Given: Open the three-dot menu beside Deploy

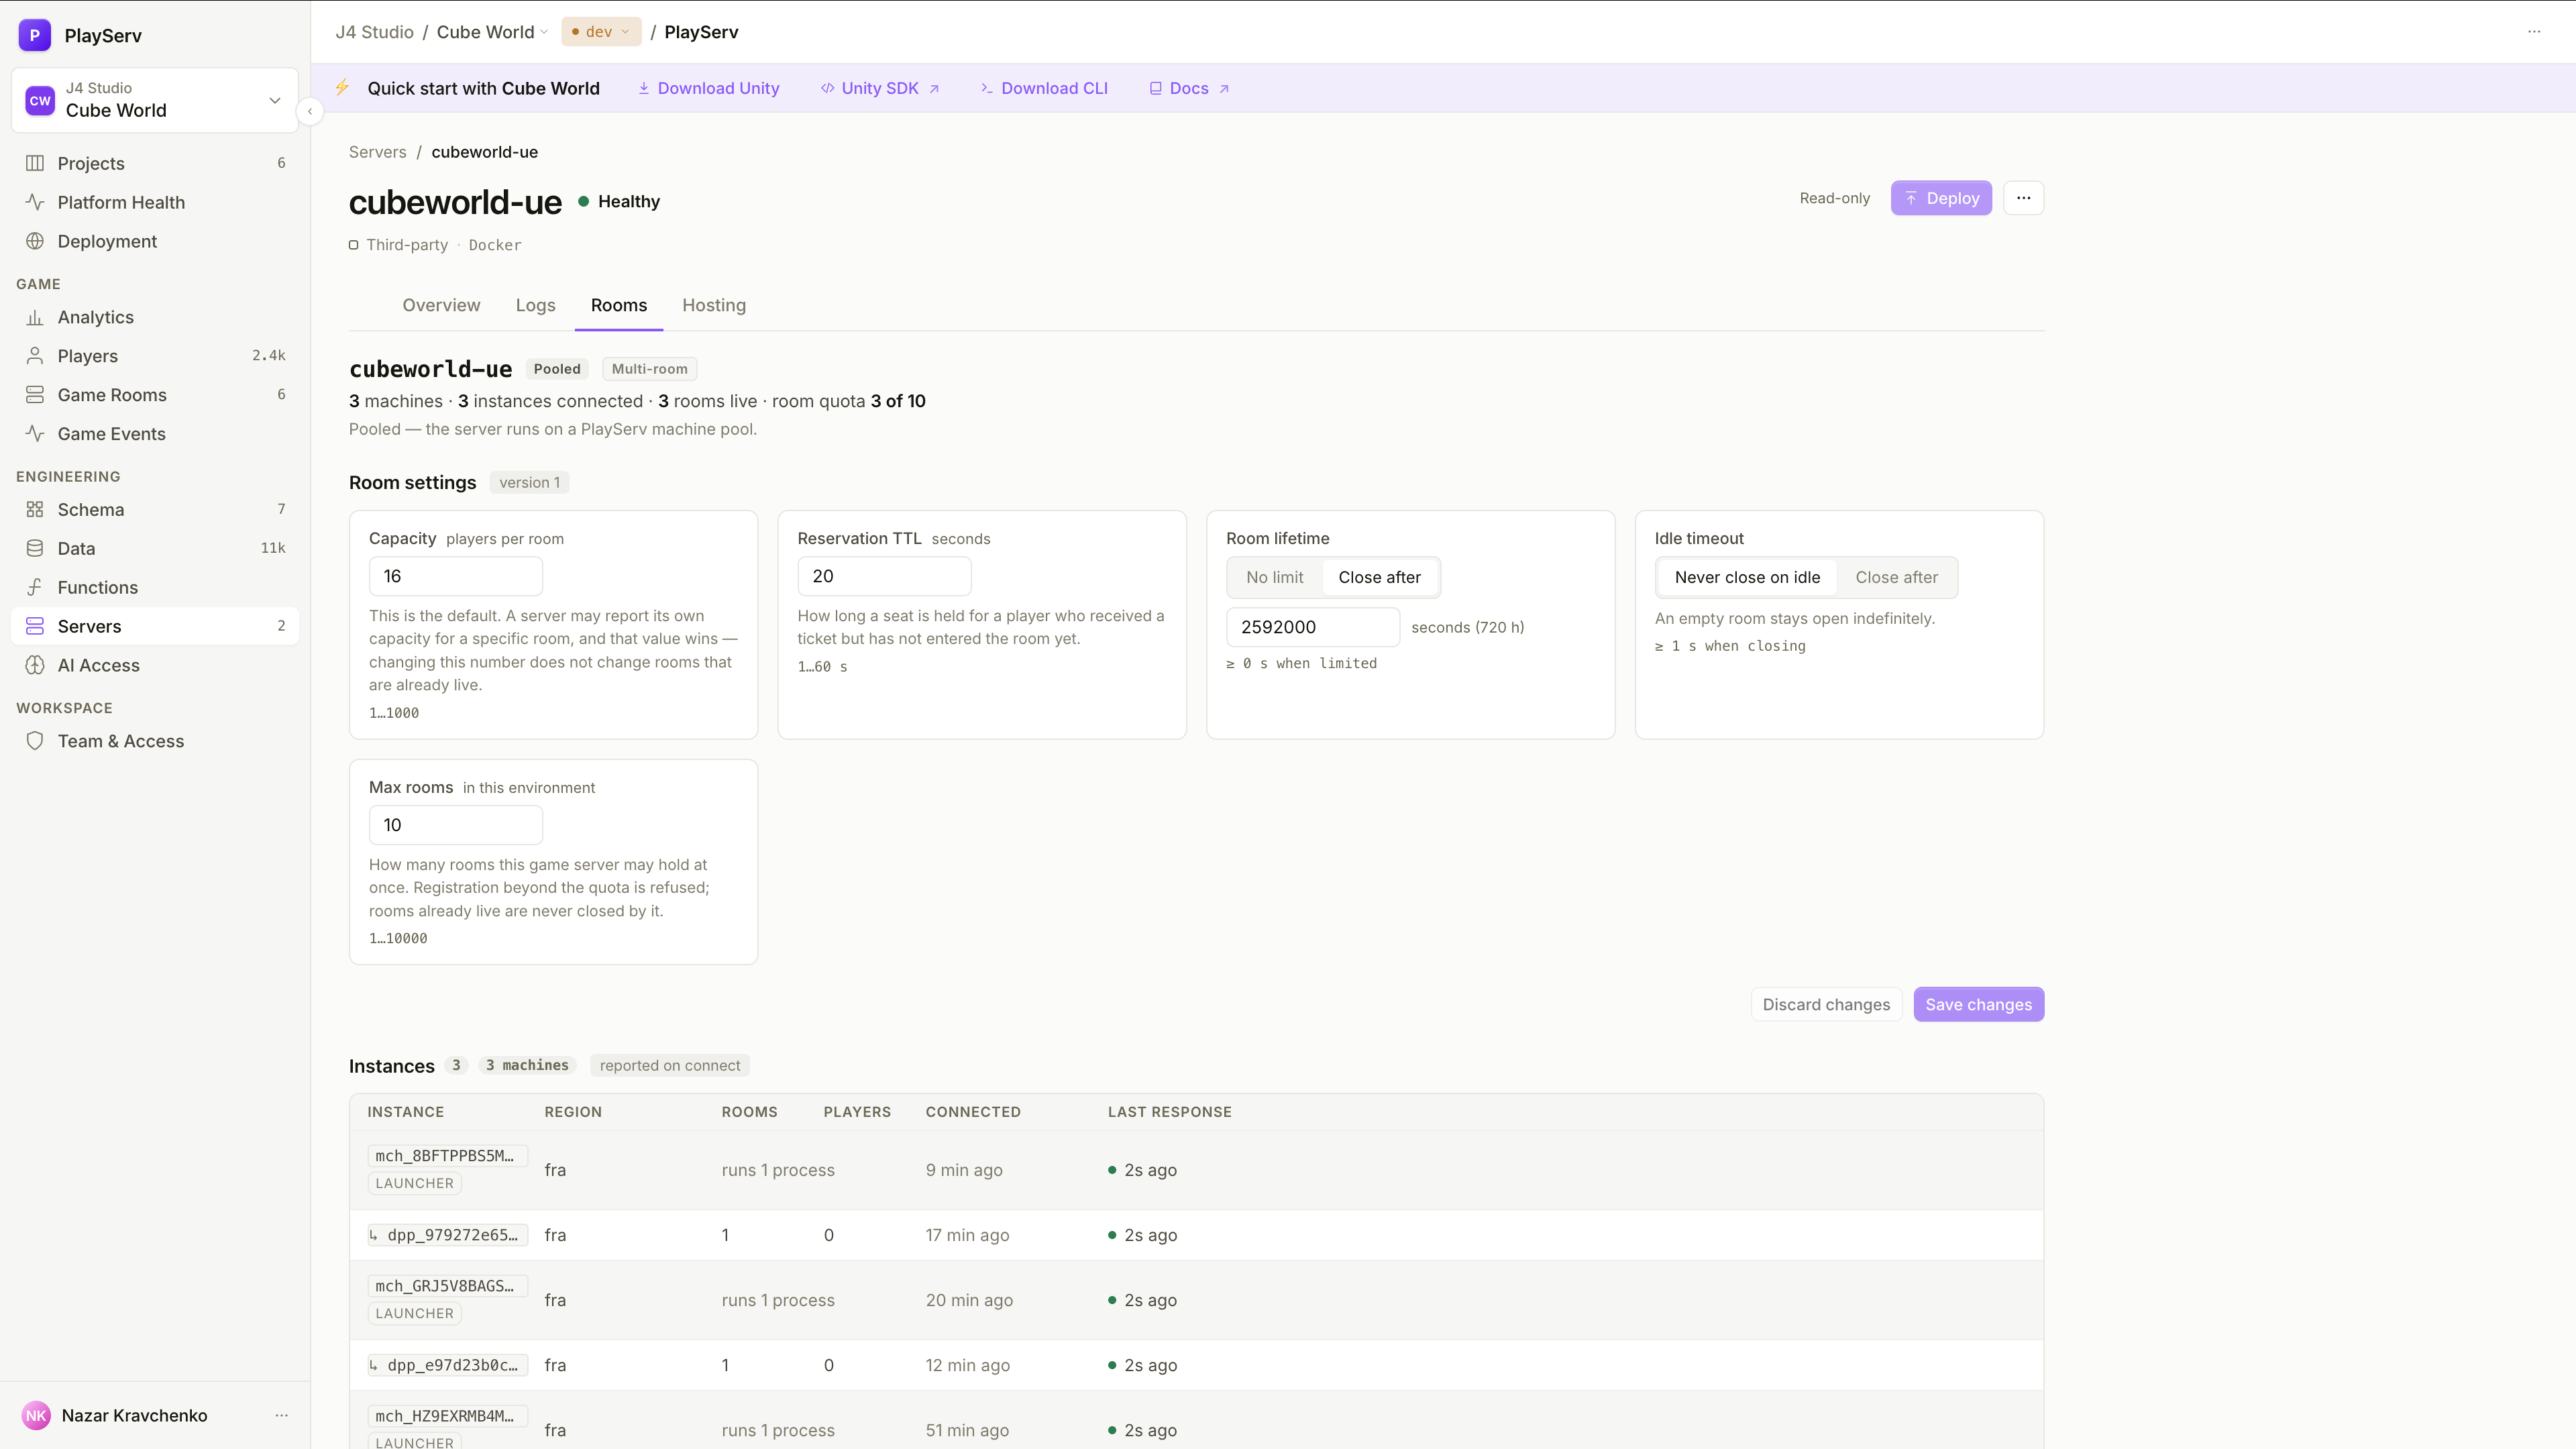Looking at the screenshot, I should [x=2023, y=198].
